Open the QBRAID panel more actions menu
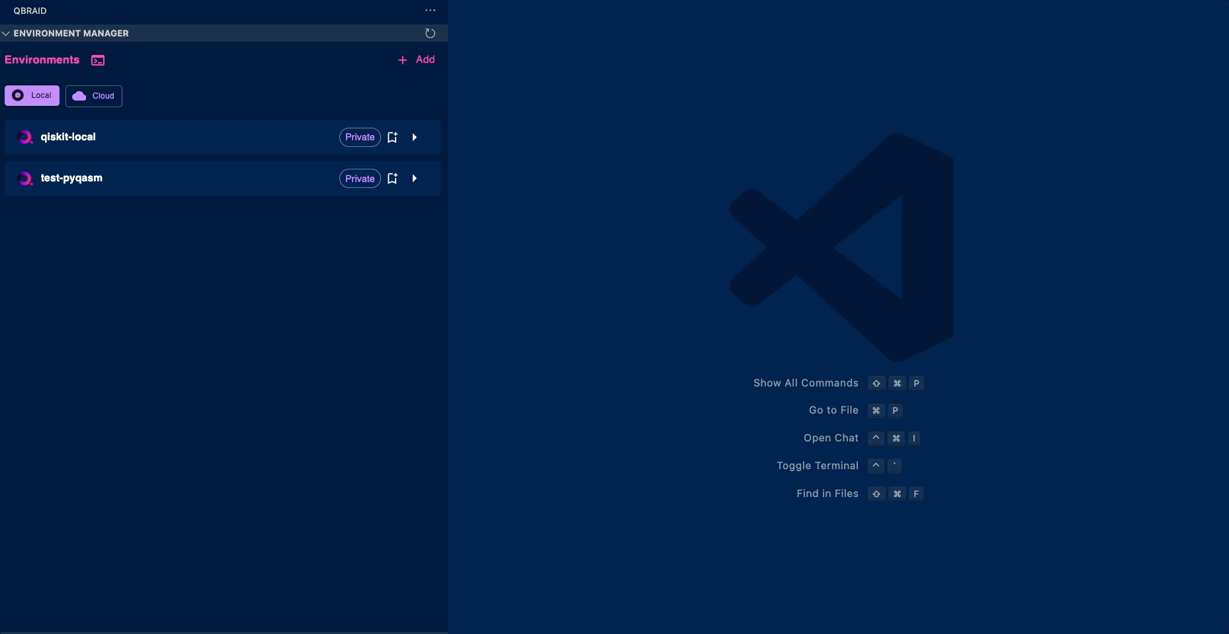 click(430, 11)
